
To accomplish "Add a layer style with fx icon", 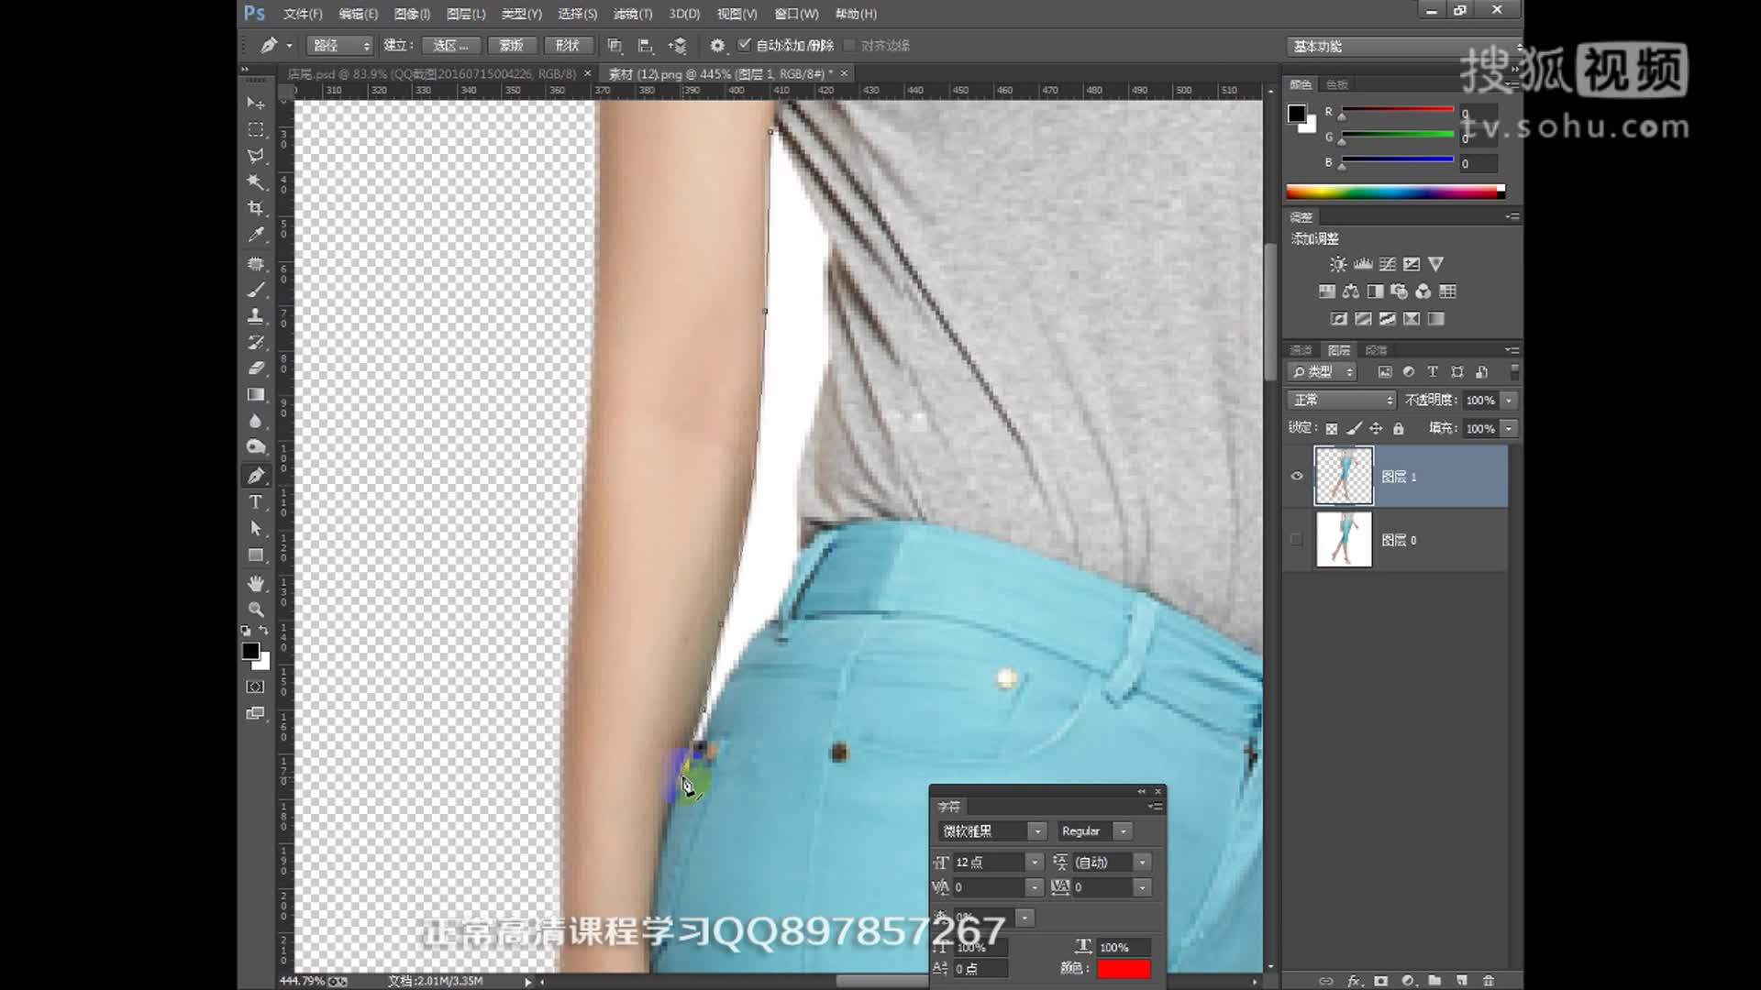I will (1354, 981).
